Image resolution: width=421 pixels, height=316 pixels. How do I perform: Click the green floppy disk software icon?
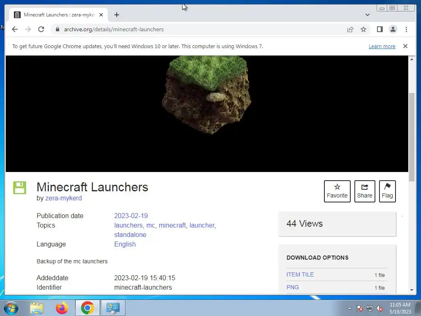(20, 188)
